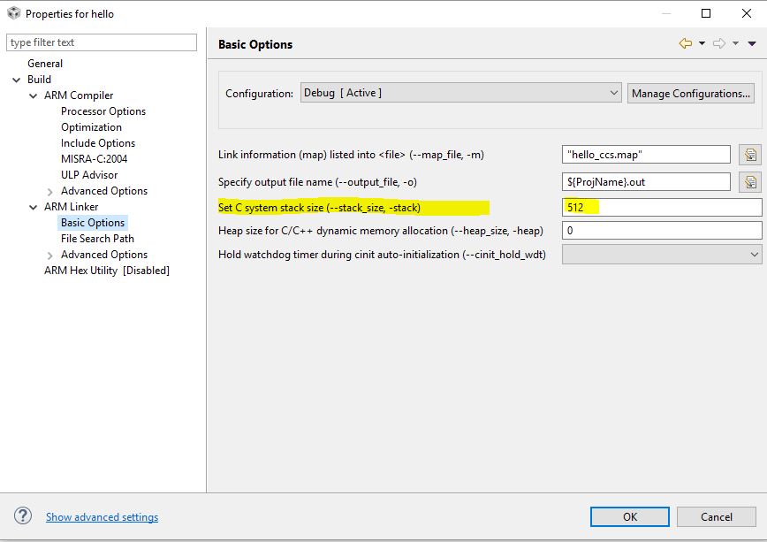
Task: Click the Cancel button
Action: 716,516
